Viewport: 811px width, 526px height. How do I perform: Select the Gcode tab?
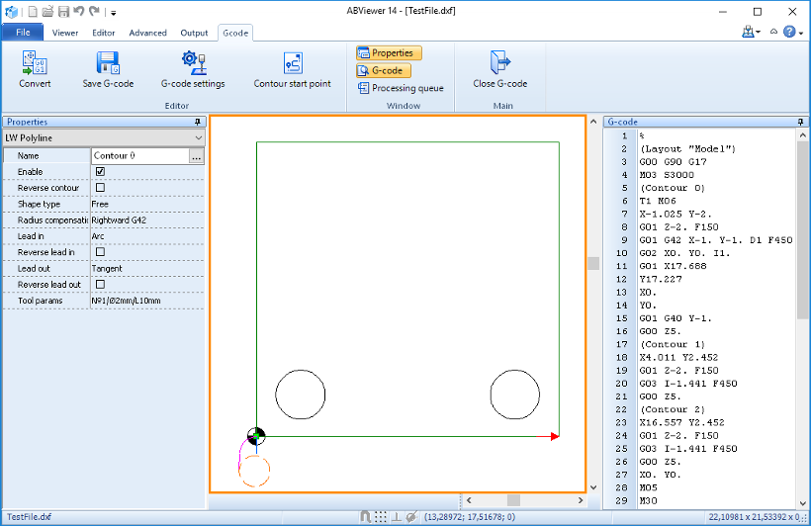235,33
